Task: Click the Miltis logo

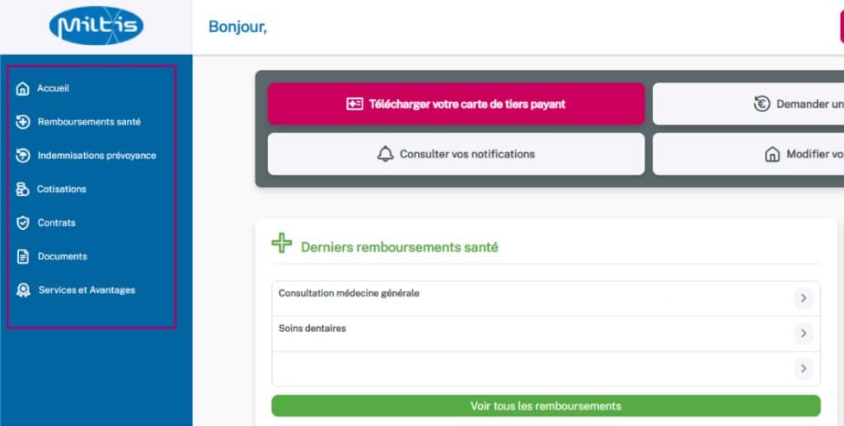Action: coord(96,27)
